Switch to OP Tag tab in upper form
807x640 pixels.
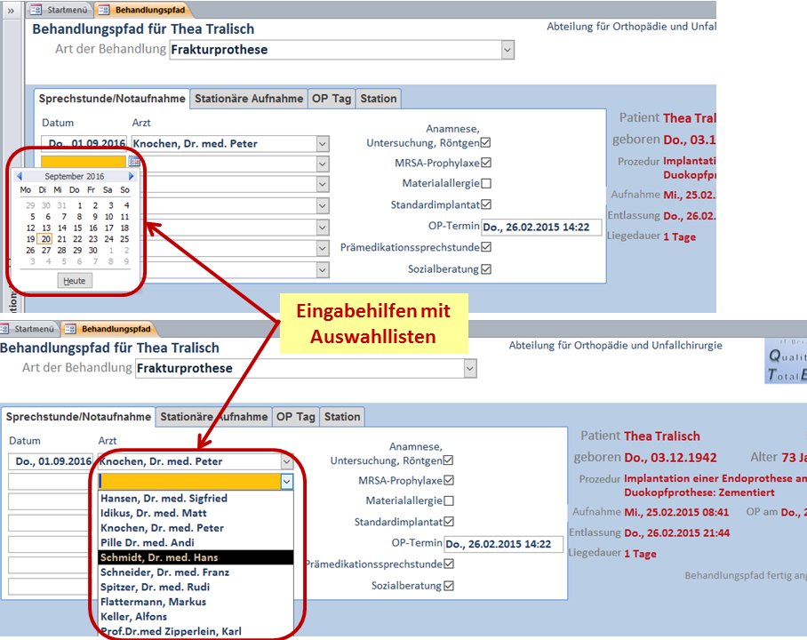tap(331, 99)
